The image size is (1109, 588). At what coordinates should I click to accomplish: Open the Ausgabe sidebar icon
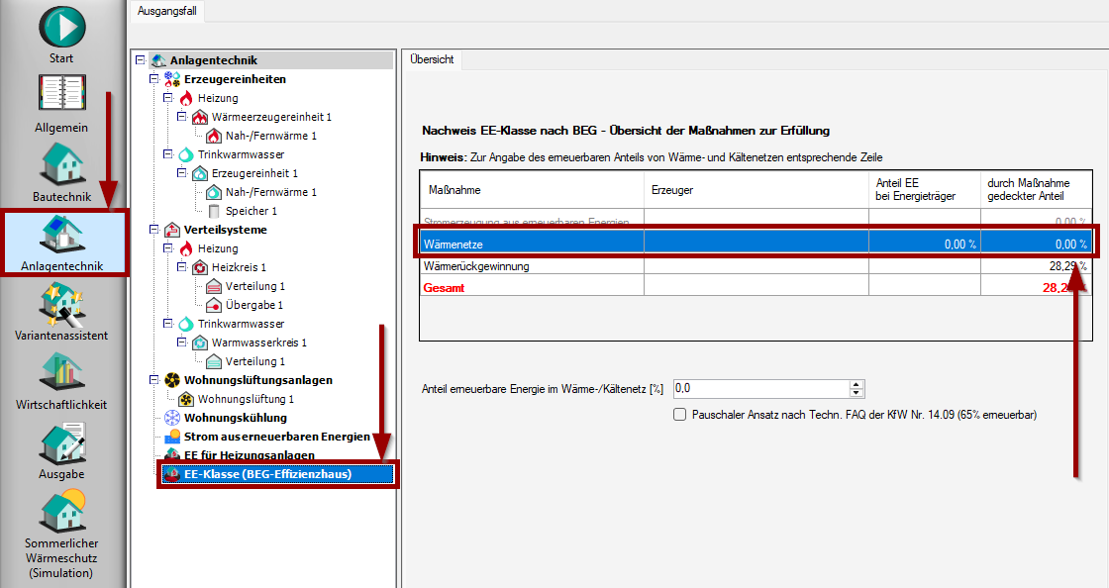(x=61, y=442)
